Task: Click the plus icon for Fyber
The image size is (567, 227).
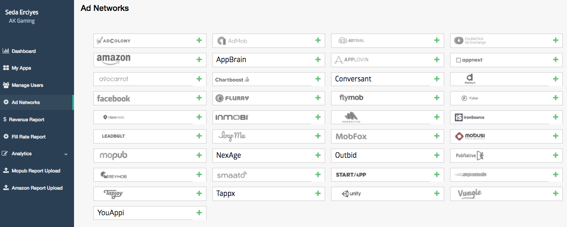Action: click(556, 98)
